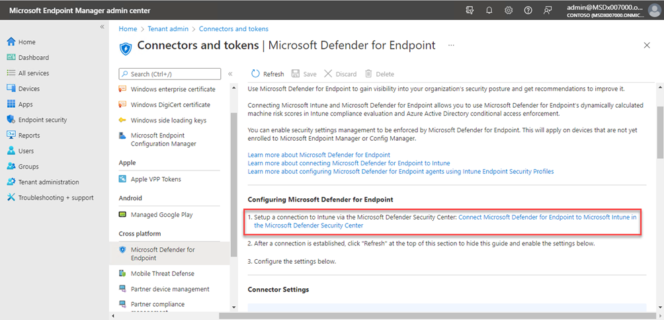Open Troubleshooting + support tools icon
The height and width of the screenshot is (320, 664).
[x=11, y=198]
